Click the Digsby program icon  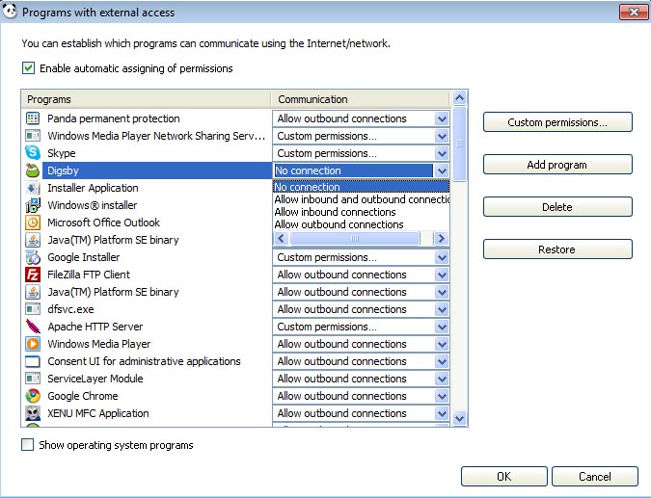pyautogui.click(x=33, y=170)
